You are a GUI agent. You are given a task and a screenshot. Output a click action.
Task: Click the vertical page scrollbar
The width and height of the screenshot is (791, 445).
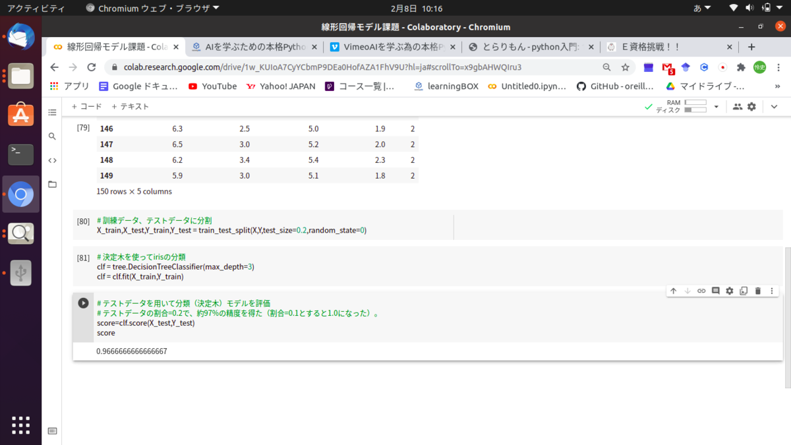787,317
